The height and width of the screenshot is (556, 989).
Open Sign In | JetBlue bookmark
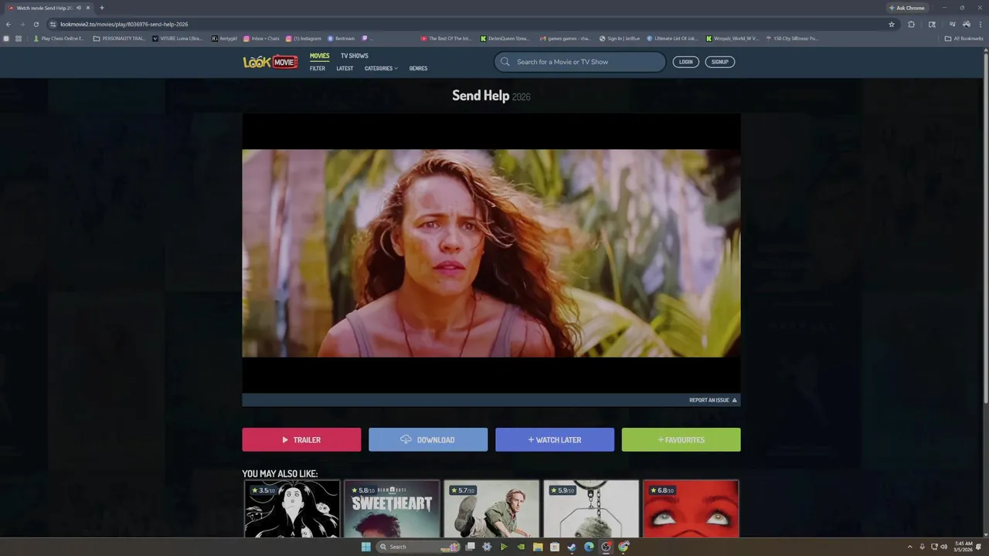click(620, 38)
